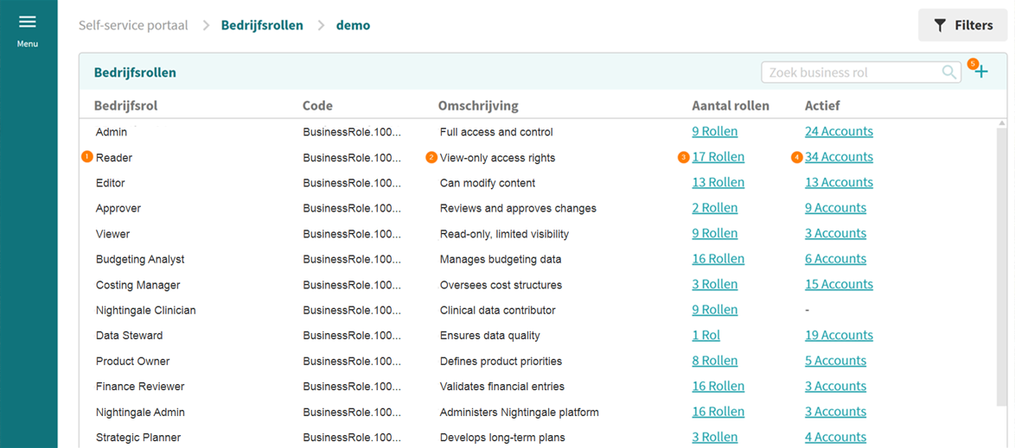
Task: Click the plus icon to add business role
Action: pyautogui.click(x=981, y=73)
